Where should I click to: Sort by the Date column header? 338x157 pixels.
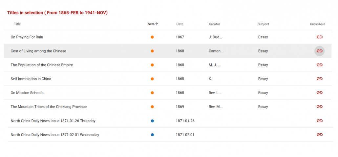180,24
